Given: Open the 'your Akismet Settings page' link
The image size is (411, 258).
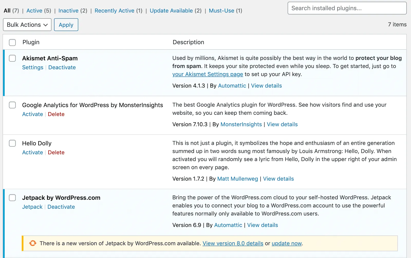Looking at the screenshot, I should [208, 74].
